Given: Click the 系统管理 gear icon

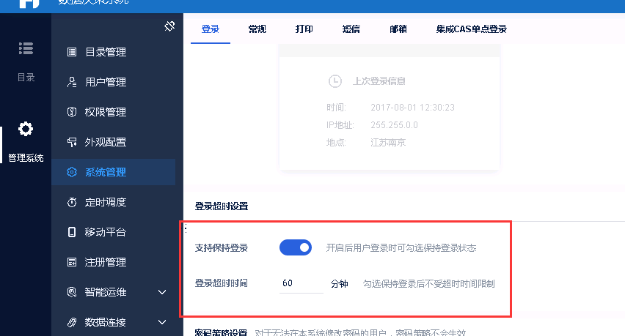Looking at the screenshot, I should (72, 172).
